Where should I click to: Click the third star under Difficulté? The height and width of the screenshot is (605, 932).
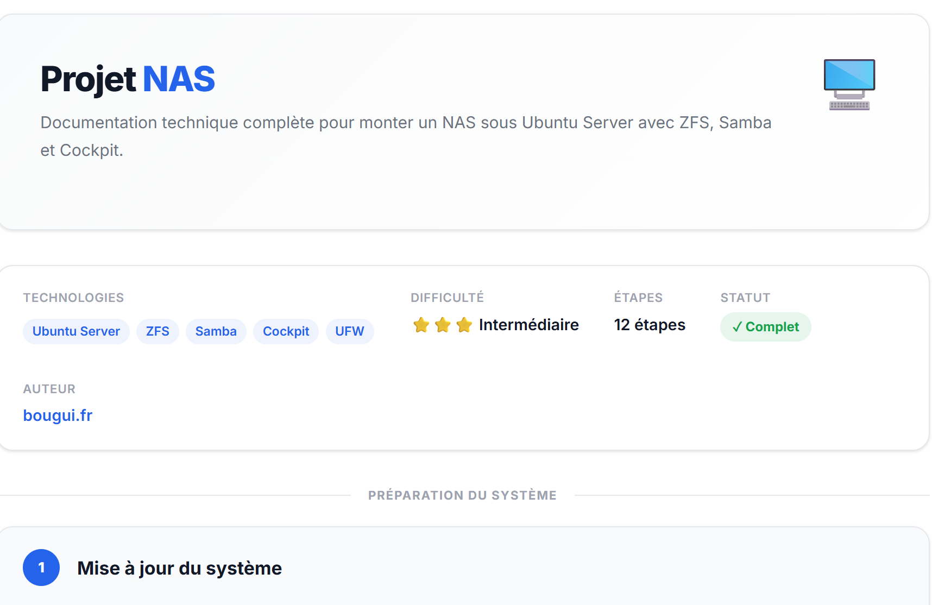(x=463, y=325)
